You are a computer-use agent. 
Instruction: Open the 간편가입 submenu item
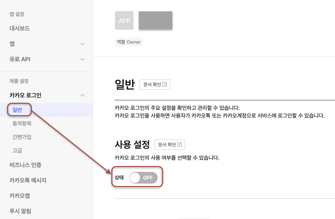[22, 137]
